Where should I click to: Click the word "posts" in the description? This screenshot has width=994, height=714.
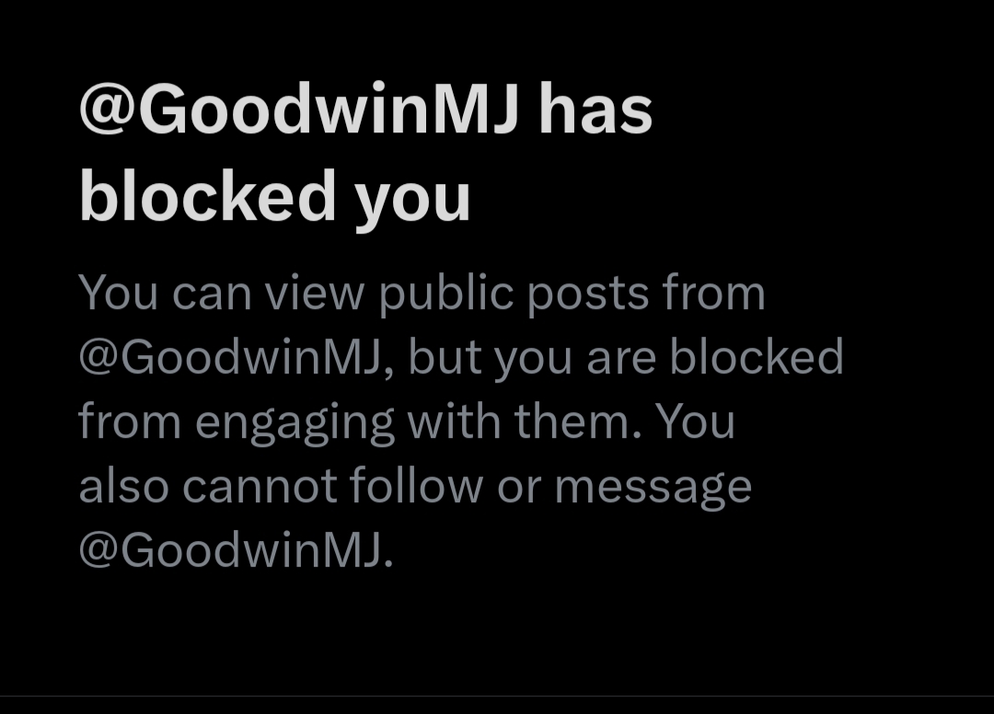tap(588, 295)
